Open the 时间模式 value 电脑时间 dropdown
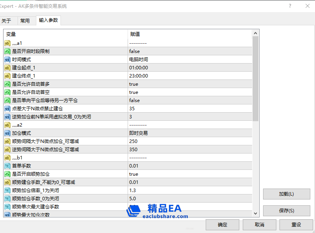The height and width of the screenshot is (233, 315). 139,60
